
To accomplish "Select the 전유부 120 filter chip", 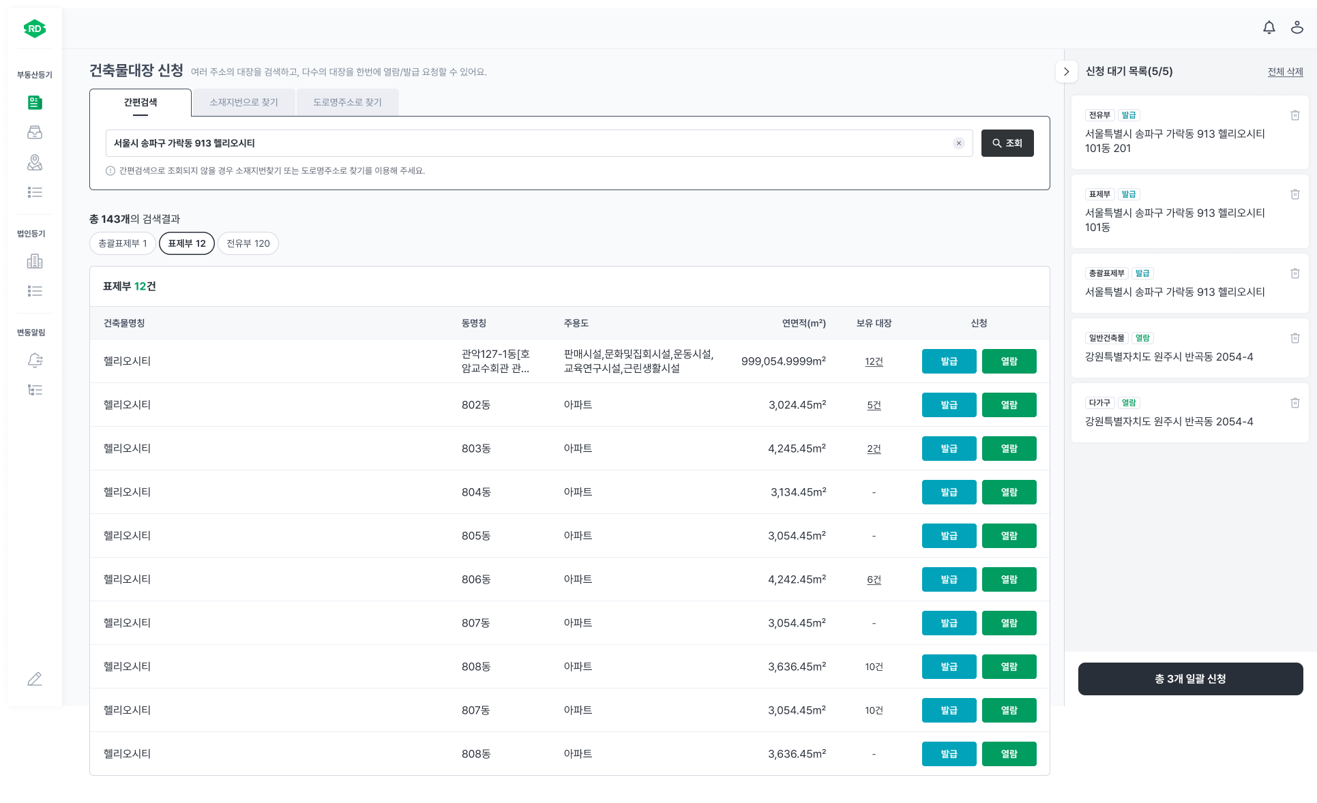I will click(248, 243).
